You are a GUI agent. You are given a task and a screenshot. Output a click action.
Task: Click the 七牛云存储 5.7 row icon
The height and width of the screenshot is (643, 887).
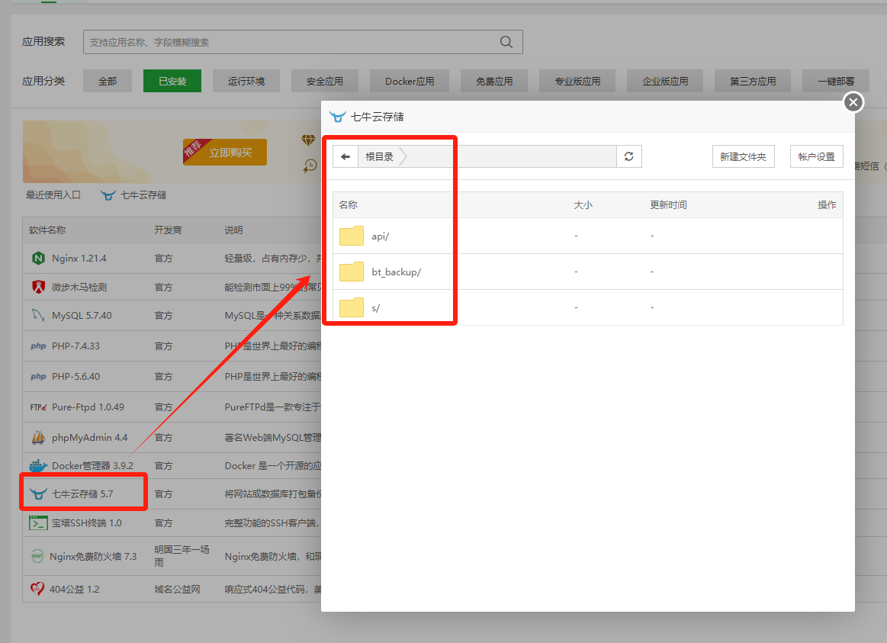coord(38,494)
